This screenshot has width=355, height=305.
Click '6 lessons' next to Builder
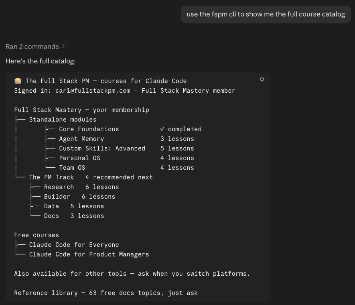coord(98,197)
